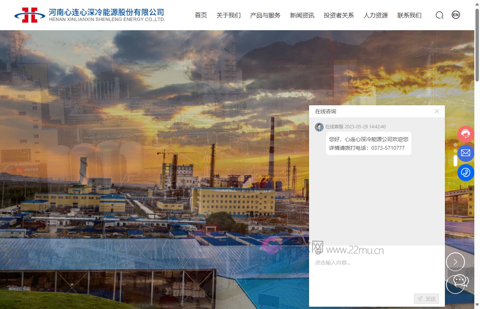Open the 产品与服务 menu
The height and width of the screenshot is (309, 480).
pos(265,15)
